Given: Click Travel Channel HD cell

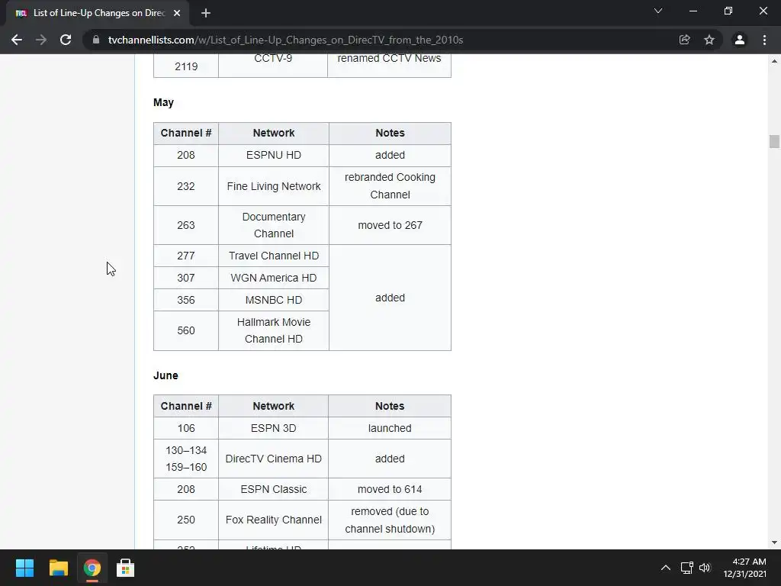Looking at the screenshot, I should 274,256.
